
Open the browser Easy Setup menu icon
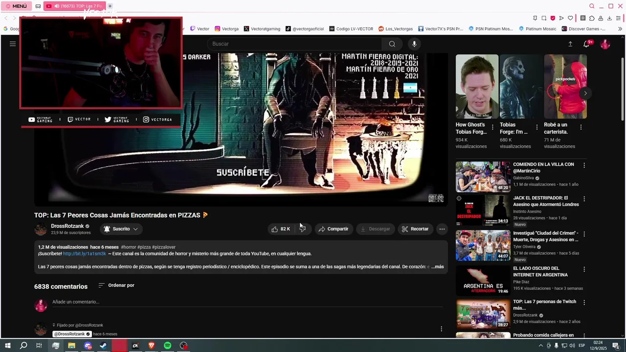pyautogui.click(x=619, y=18)
